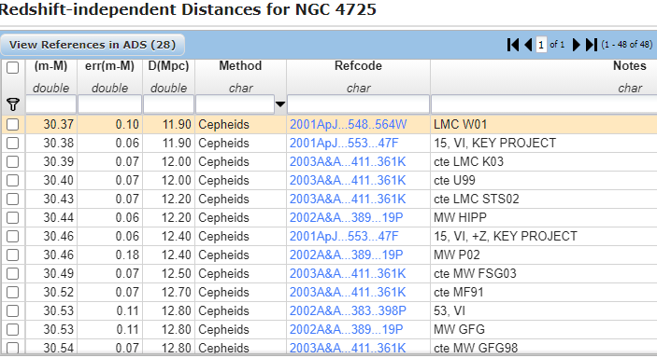Jump to the last page of results
Viewport: 657px width, 358px height.
click(x=592, y=45)
